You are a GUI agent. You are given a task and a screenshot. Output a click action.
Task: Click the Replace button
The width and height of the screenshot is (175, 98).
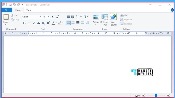point(126,20)
